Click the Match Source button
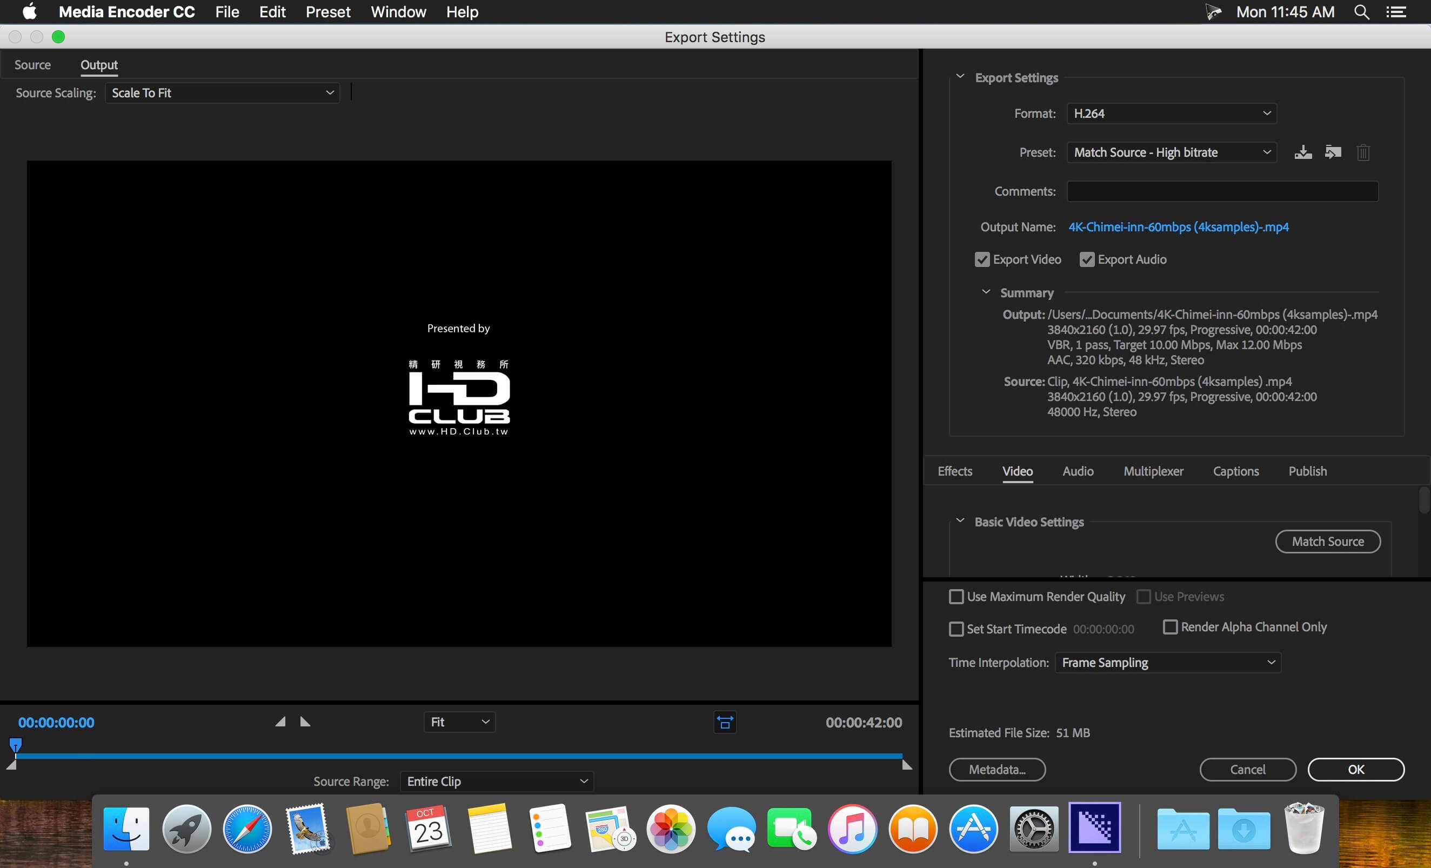The width and height of the screenshot is (1431, 868). click(1327, 540)
